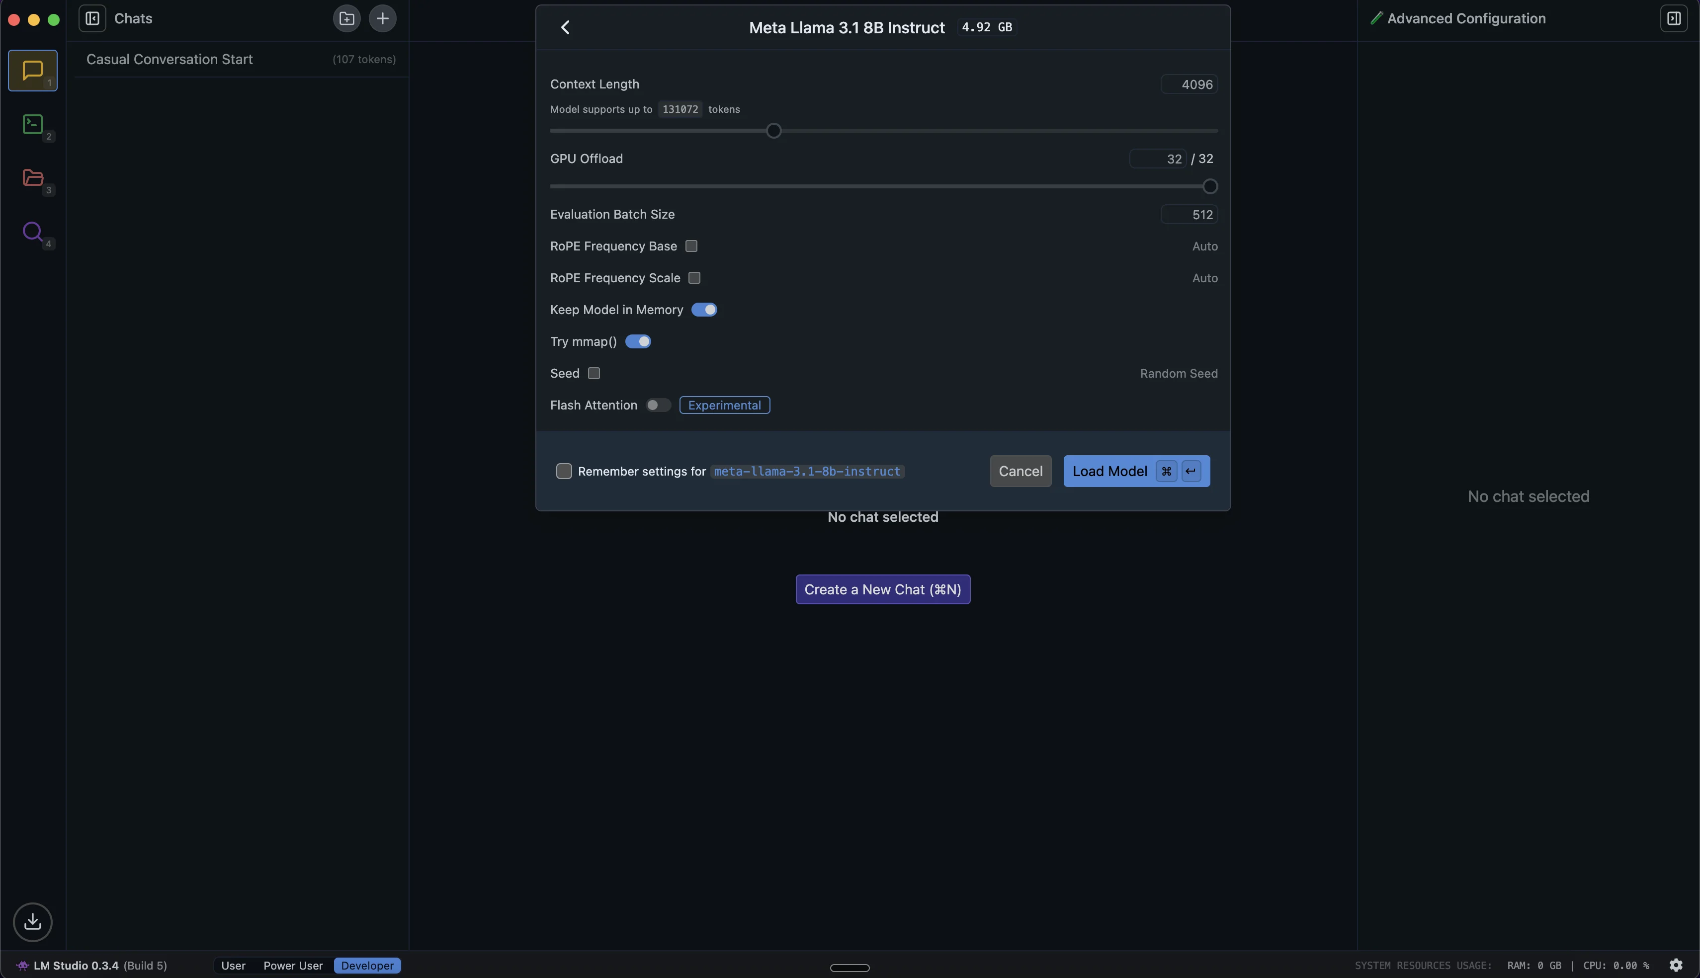Collapse the left Chats sidebar
1700x978 pixels.
(x=92, y=18)
